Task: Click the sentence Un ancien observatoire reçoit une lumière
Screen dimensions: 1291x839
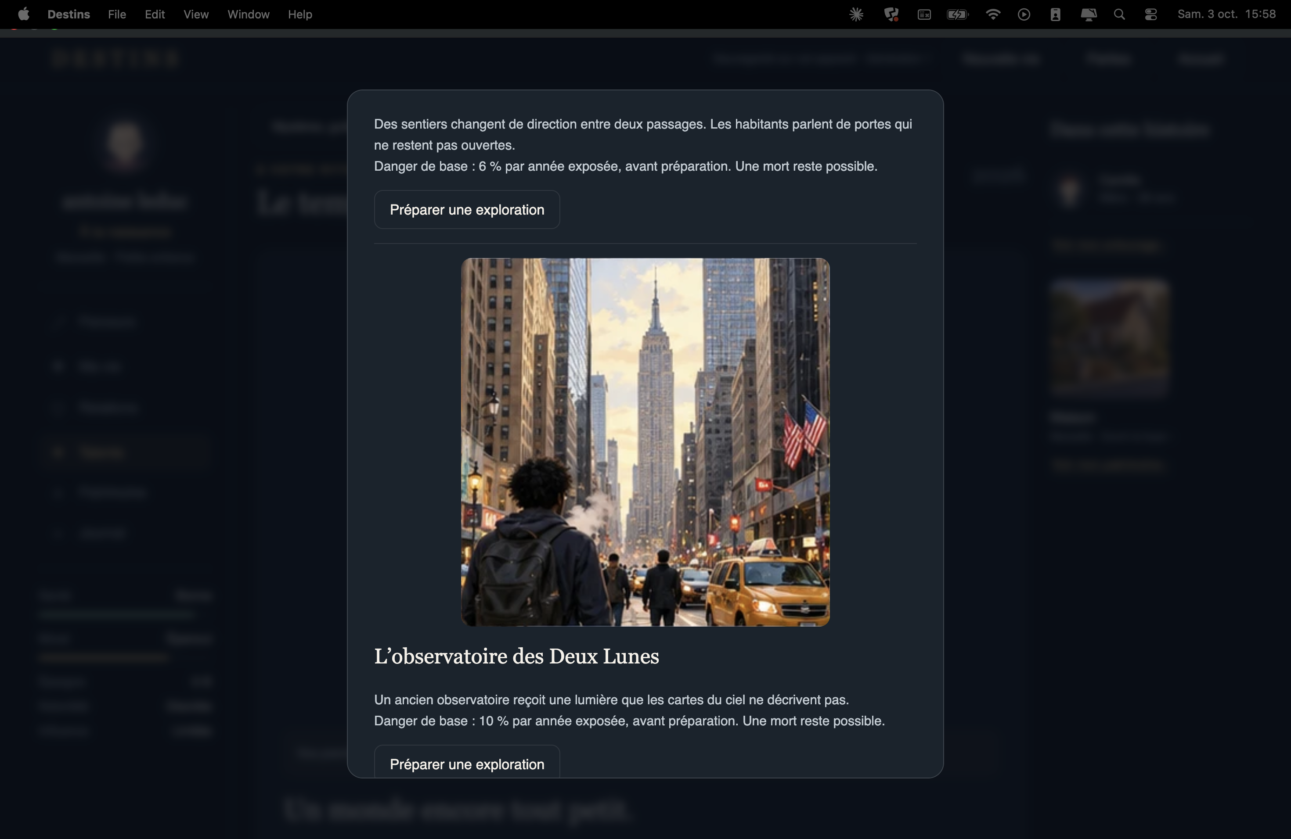Action: click(x=611, y=700)
